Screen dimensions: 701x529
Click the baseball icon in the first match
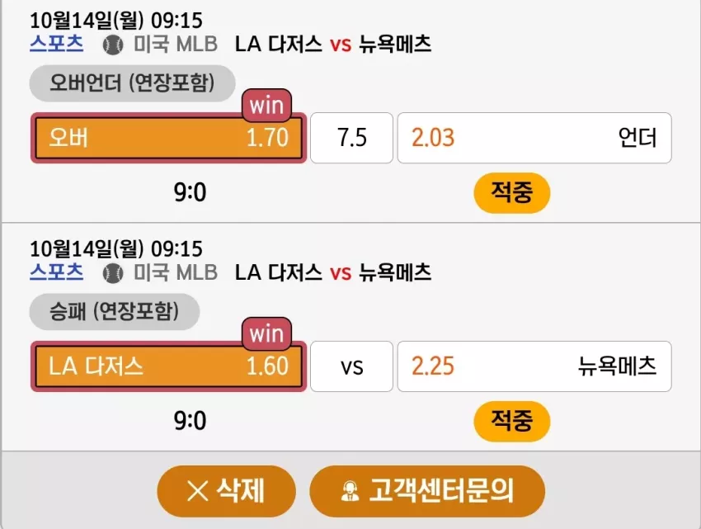tap(113, 45)
